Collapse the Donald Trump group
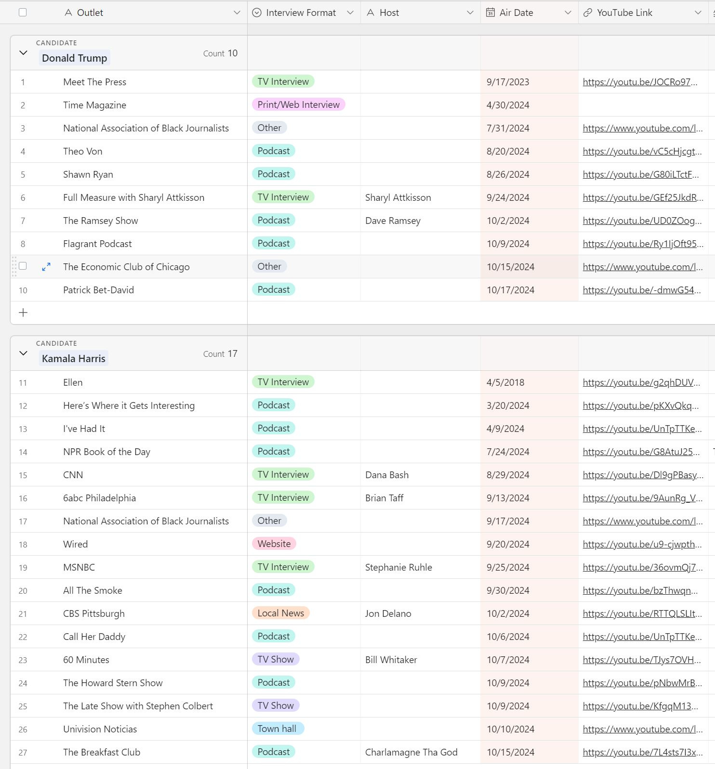This screenshot has width=715, height=769. [x=23, y=52]
